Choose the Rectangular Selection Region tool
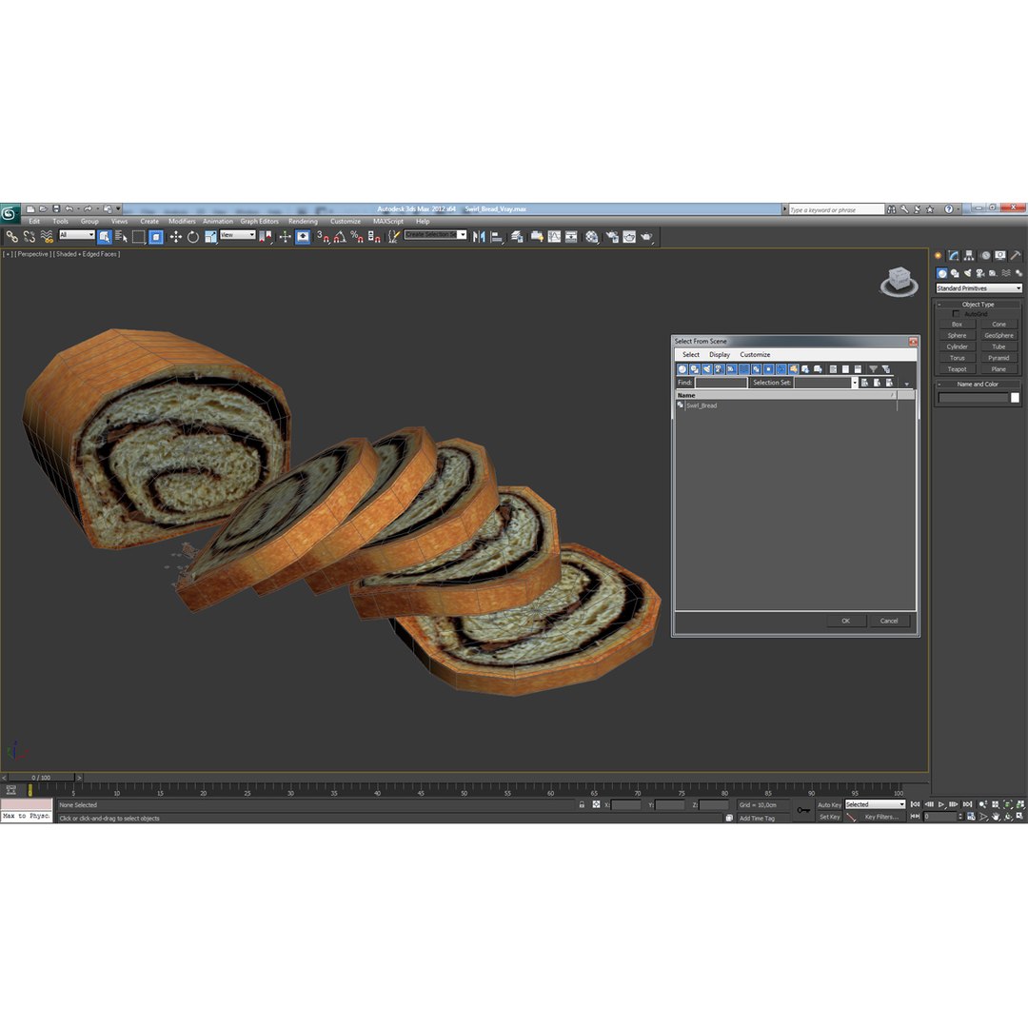Screen dimensions: 1028x1028 click(x=138, y=237)
